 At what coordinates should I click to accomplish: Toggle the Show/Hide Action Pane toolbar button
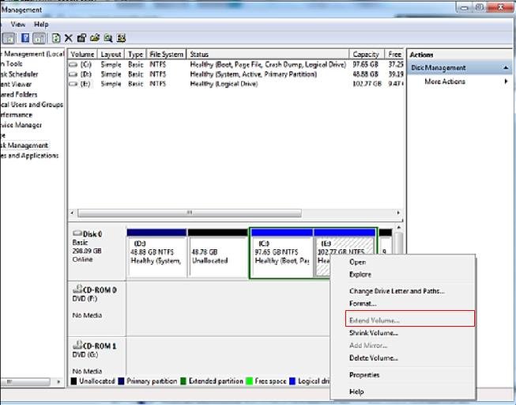[x=39, y=38]
